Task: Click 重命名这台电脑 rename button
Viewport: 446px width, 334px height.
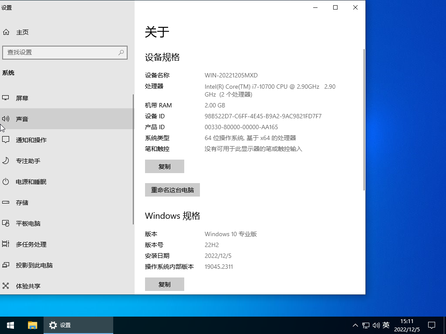Action: (x=172, y=190)
